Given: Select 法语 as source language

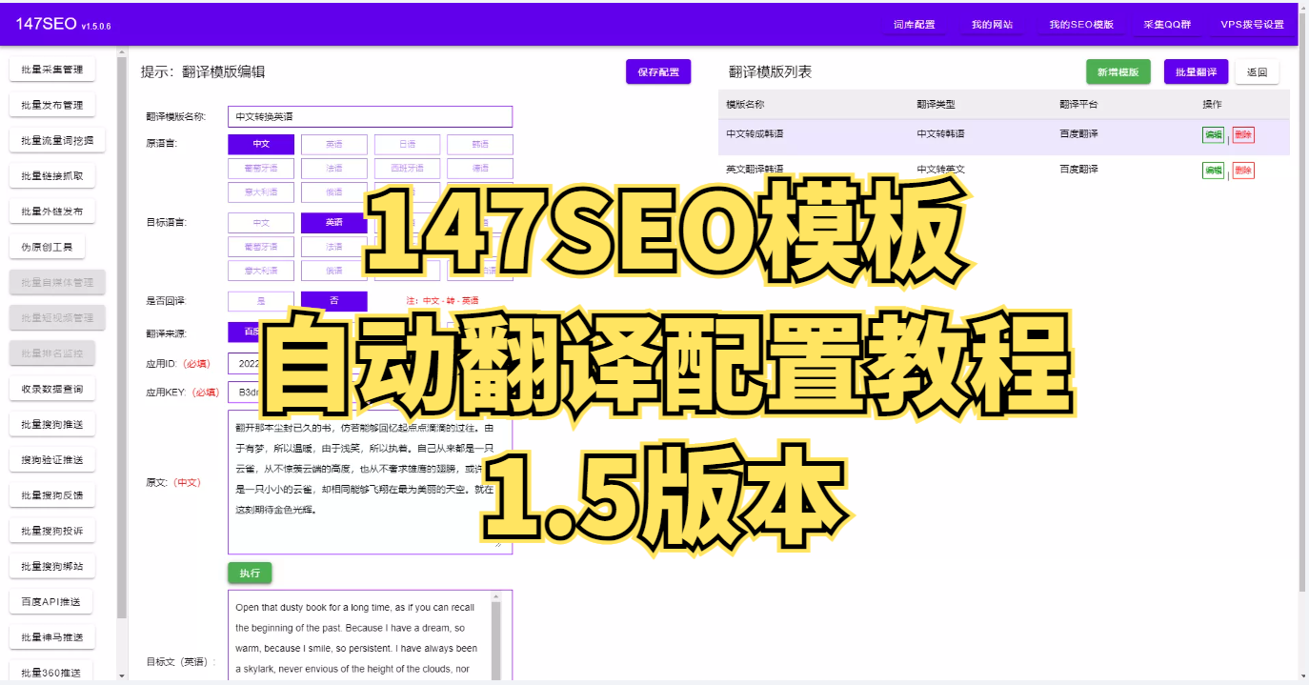Looking at the screenshot, I should [333, 168].
